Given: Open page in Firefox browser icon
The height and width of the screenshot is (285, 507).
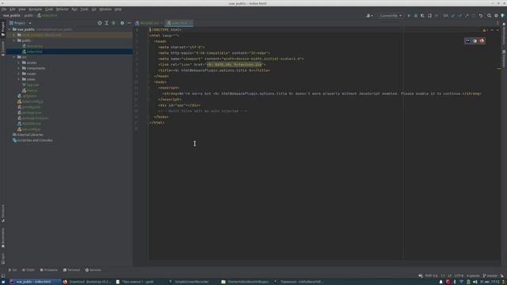Looking at the screenshot, I should tap(482, 40).
